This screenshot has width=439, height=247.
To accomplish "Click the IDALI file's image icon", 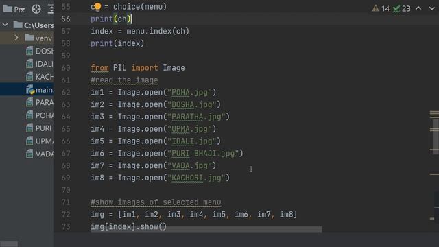I will (x=29, y=64).
